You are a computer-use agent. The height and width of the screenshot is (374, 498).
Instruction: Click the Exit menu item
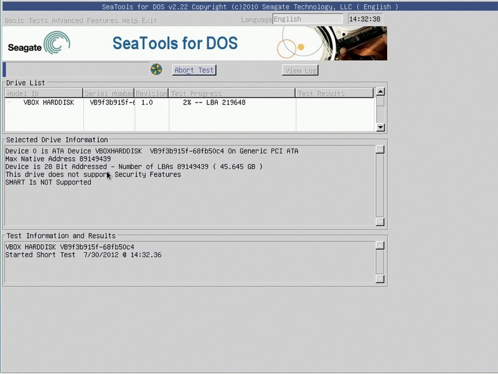149,21
